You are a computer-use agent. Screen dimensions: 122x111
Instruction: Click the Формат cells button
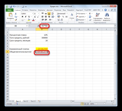[81, 20]
